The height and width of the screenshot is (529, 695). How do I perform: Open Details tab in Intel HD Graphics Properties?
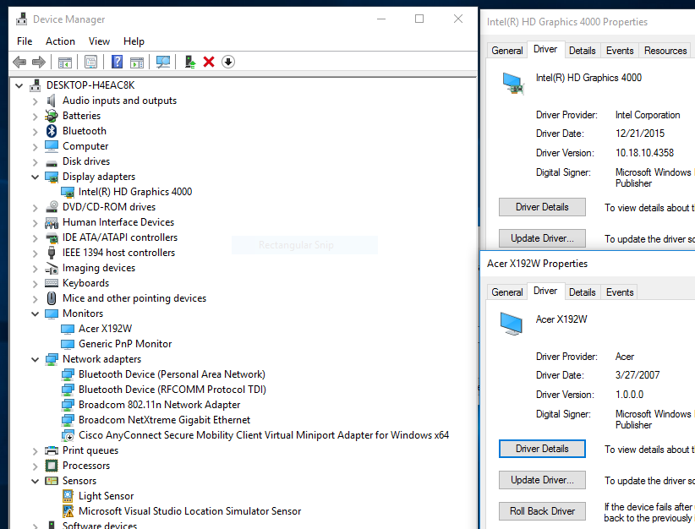pos(582,51)
